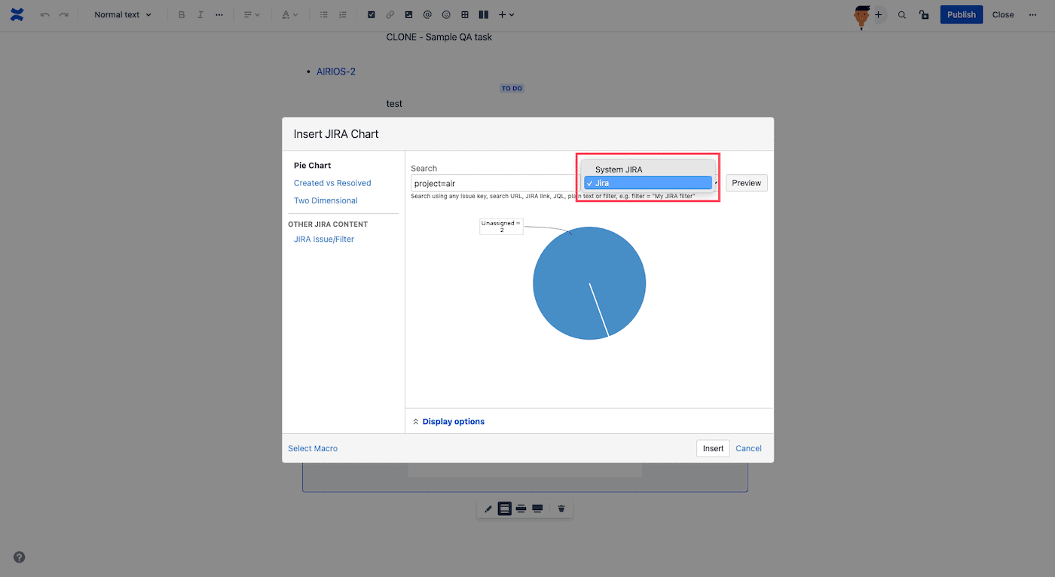Image resolution: width=1055 pixels, height=577 pixels.
Task: Open the emoji picker icon
Action: (x=445, y=14)
